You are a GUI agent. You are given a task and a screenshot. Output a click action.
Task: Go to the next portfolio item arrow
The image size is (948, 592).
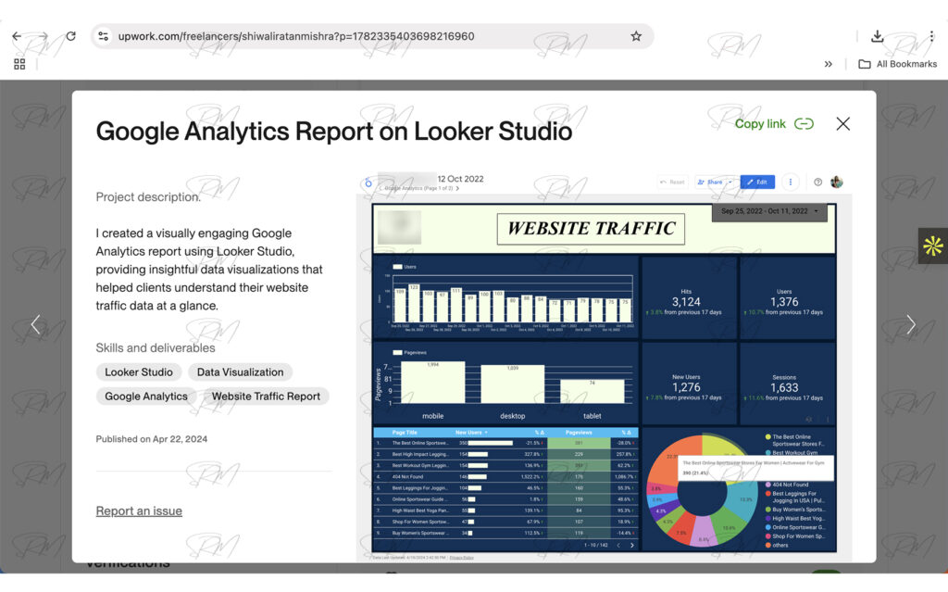point(911,324)
